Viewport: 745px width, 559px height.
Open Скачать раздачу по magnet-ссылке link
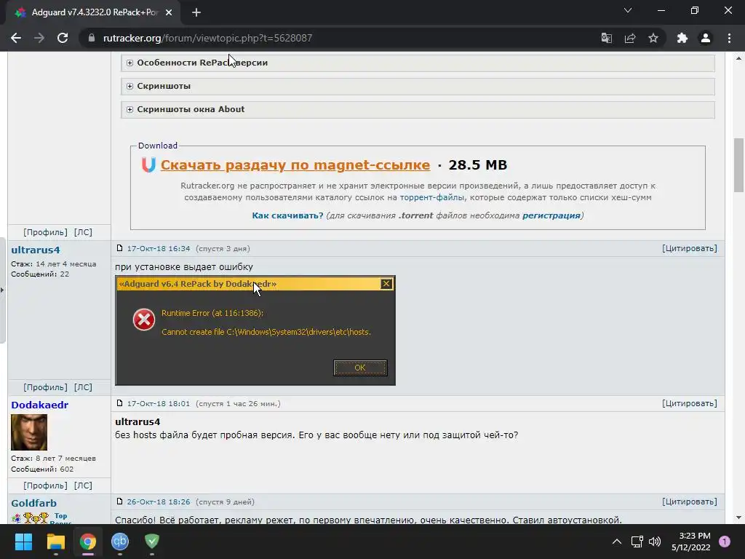click(295, 165)
